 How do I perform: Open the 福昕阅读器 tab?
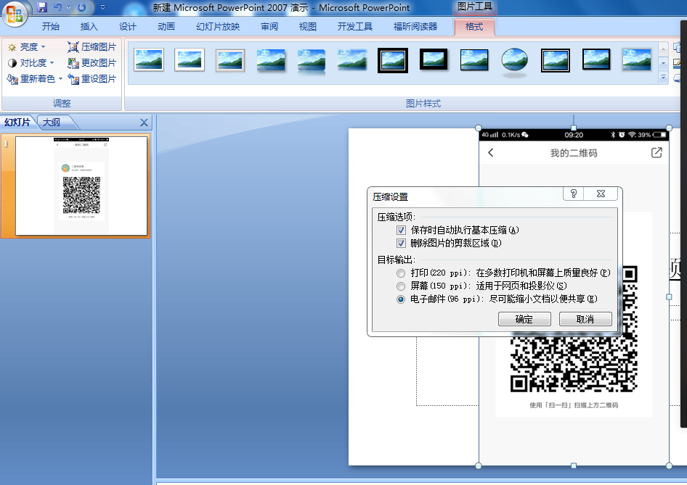click(415, 27)
